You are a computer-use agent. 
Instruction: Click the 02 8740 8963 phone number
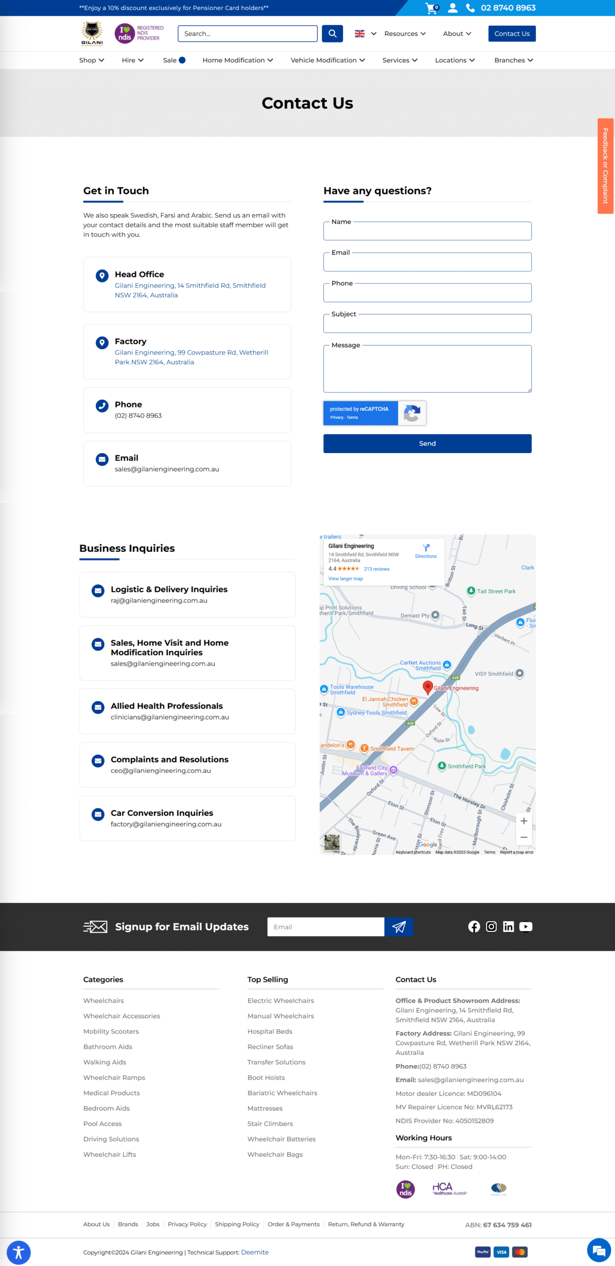[508, 8]
